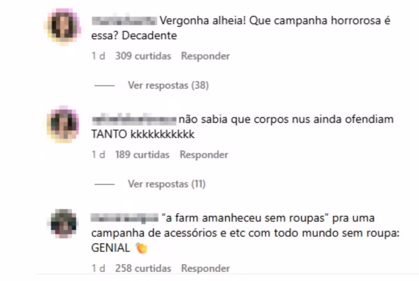Viewport: 419px width, 281px height.
Task: Reply to the 'corpos nus' comment
Action: click(x=204, y=154)
